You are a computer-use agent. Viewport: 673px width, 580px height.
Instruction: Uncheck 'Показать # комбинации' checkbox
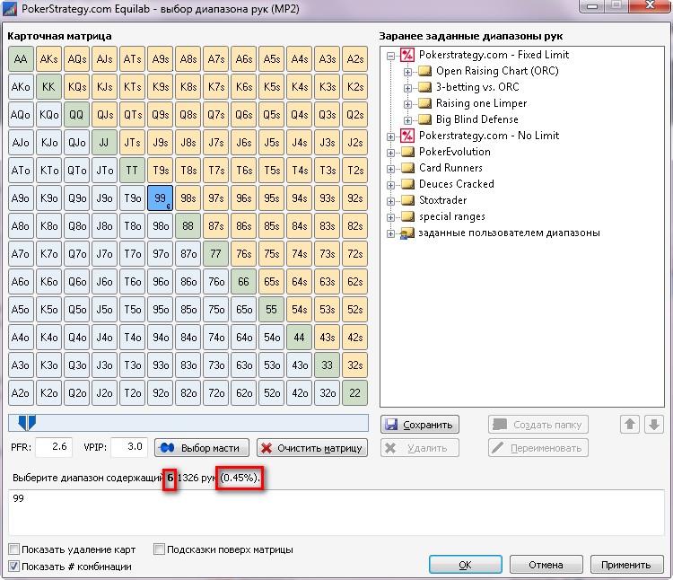click(14, 567)
